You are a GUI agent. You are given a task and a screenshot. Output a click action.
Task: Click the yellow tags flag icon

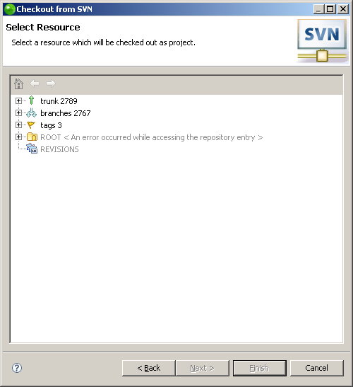[x=31, y=125]
